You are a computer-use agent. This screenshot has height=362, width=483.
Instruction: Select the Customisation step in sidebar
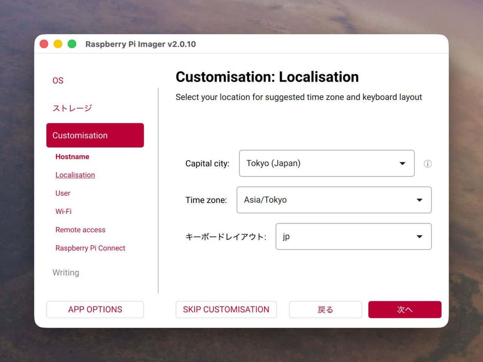95,135
